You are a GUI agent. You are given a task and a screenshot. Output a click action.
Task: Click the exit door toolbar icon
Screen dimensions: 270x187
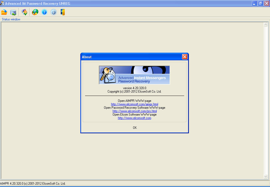click(x=63, y=12)
